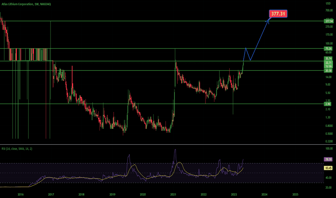Click the 700.00 price scale value

click(x=329, y=10)
